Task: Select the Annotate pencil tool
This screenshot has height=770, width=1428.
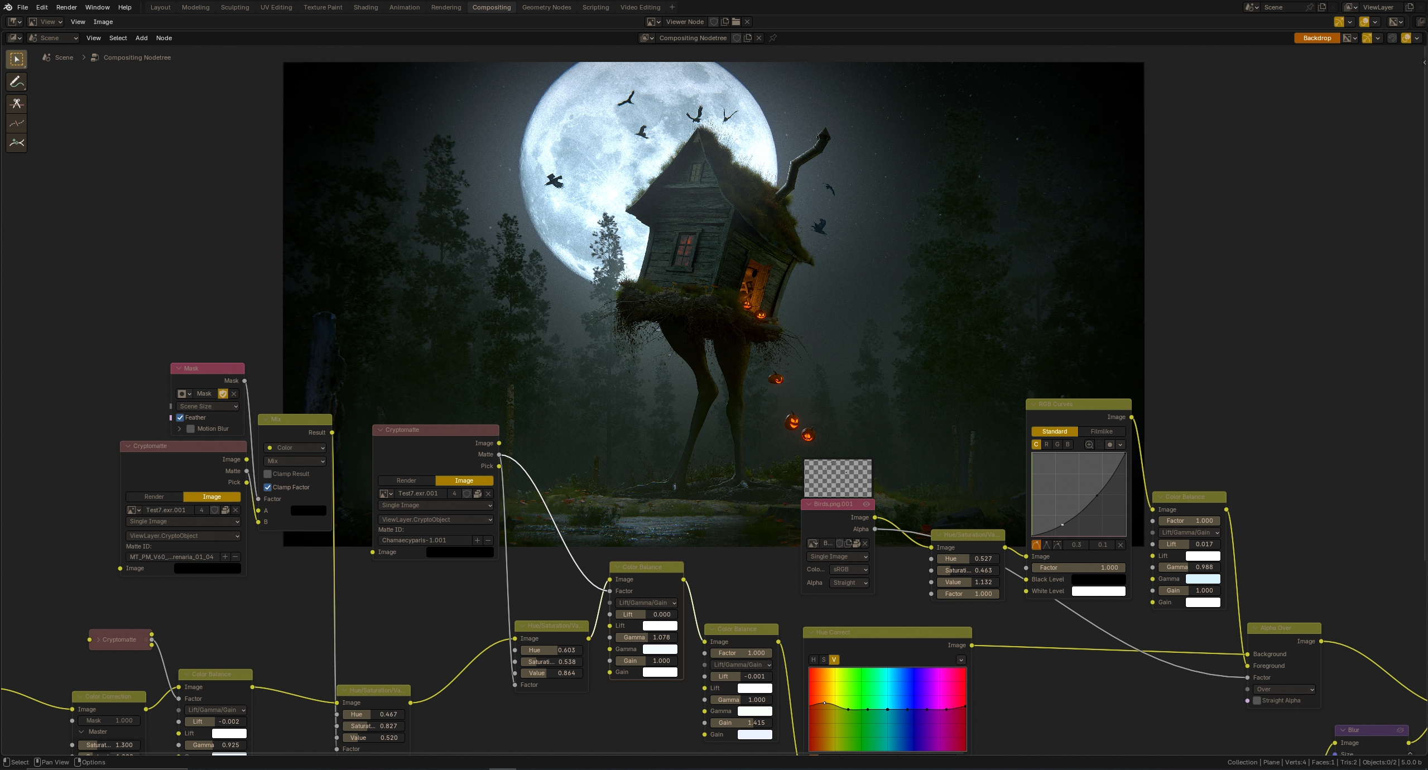Action: coord(16,82)
